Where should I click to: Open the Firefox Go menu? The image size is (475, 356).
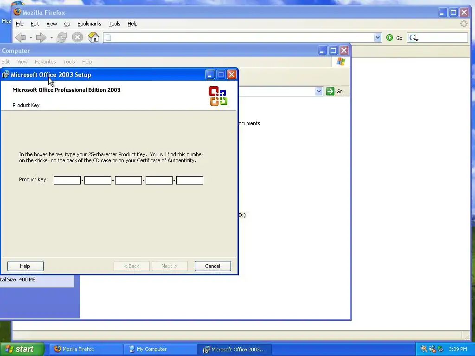click(67, 24)
